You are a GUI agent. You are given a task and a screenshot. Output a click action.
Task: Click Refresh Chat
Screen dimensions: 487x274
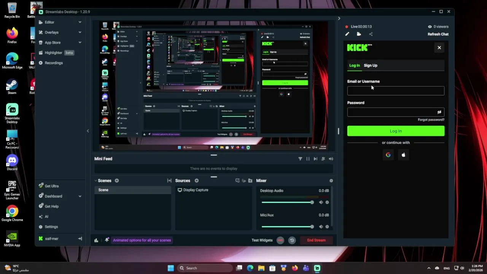pyautogui.click(x=438, y=34)
